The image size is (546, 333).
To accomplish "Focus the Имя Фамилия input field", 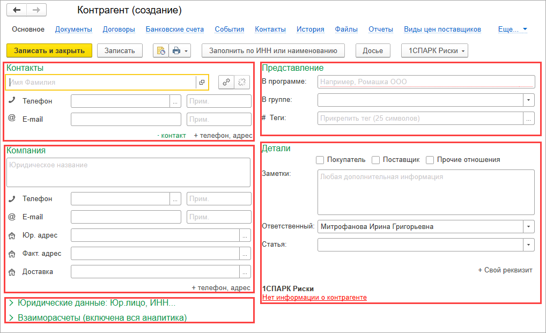I will (x=102, y=83).
